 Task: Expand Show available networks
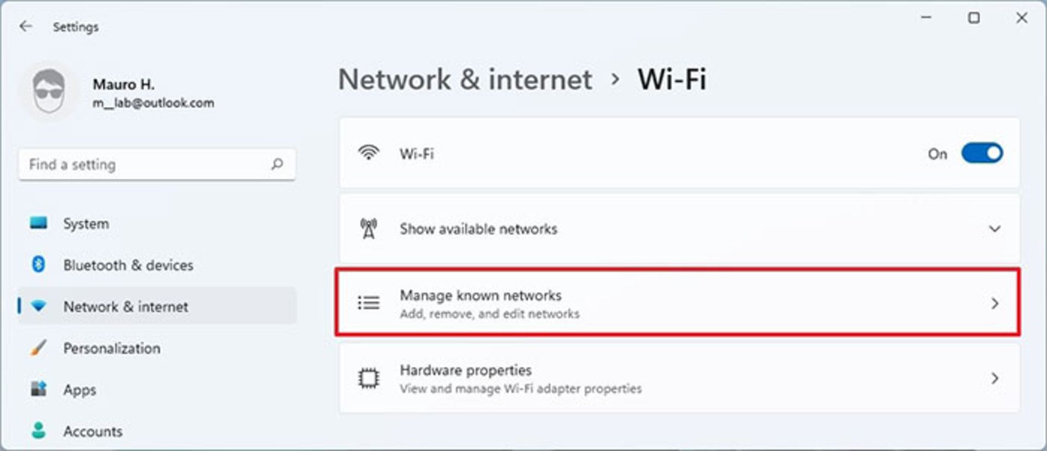(x=996, y=228)
